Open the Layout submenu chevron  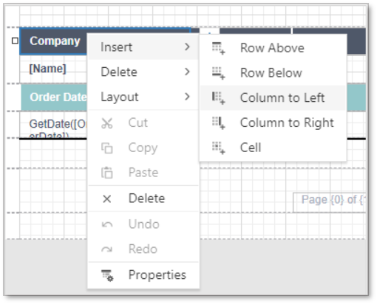(187, 97)
